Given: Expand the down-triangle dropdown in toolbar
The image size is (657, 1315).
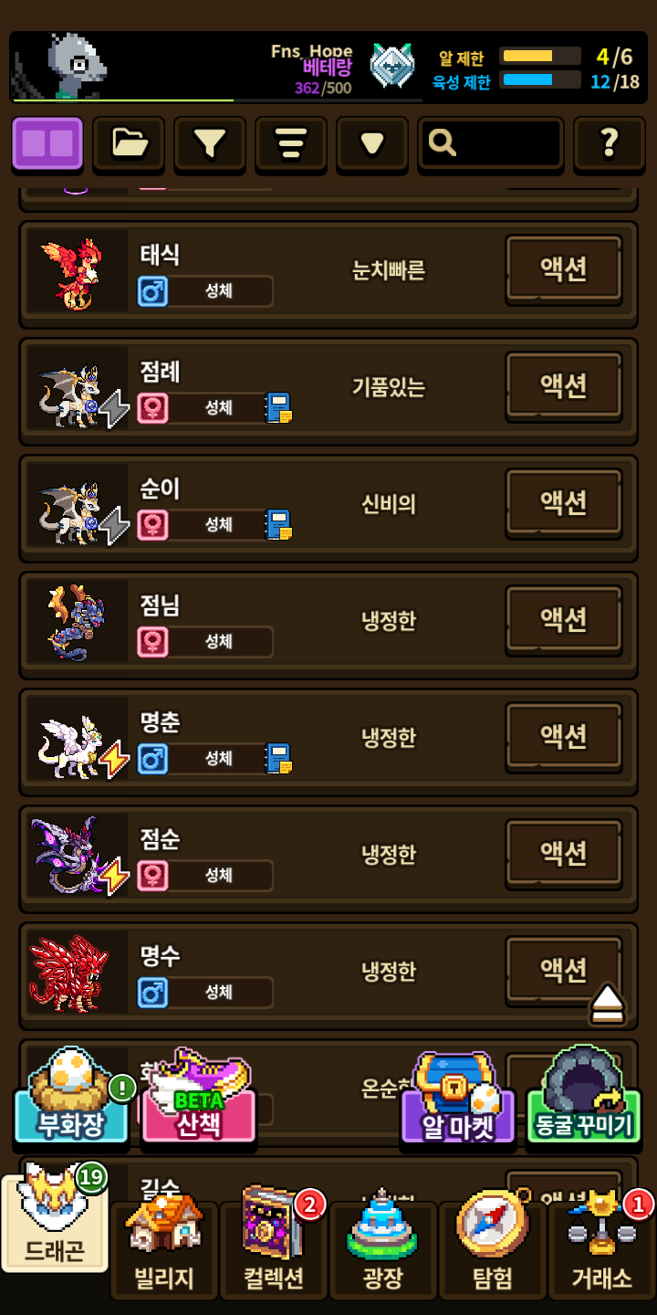Looking at the screenshot, I should pos(372,143).
